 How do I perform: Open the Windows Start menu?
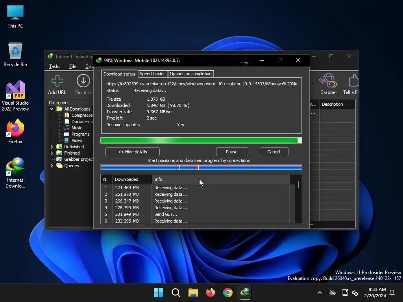[x=158, y=293]
